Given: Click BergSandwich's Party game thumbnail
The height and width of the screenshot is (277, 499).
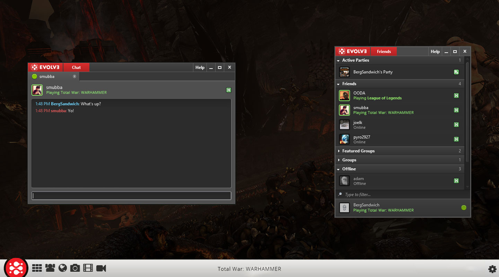Looking at the screenshot, I should [344, 72].
